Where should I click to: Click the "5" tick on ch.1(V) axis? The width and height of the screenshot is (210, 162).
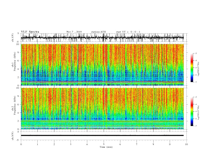tap(18, 33)
